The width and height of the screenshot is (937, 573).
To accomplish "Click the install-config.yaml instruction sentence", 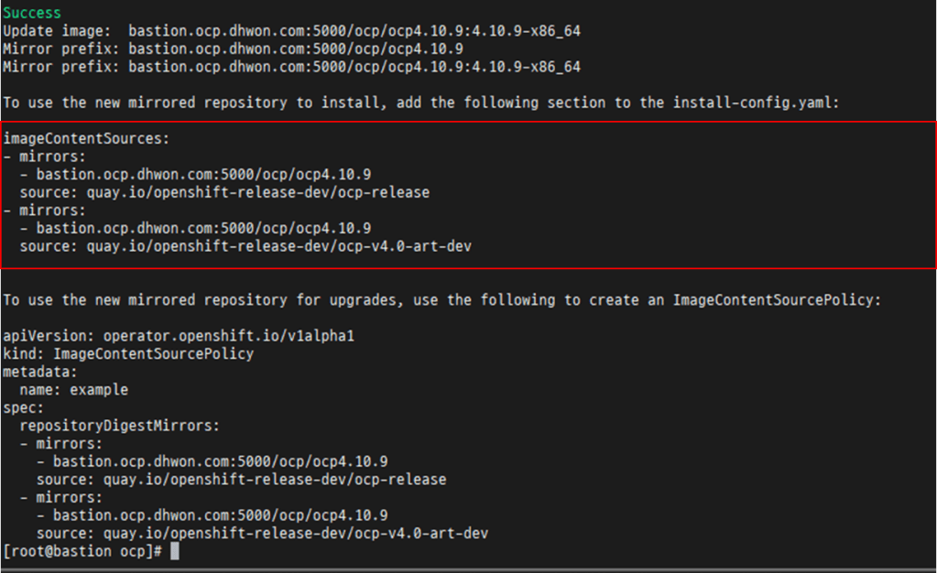I will [421, 103].
